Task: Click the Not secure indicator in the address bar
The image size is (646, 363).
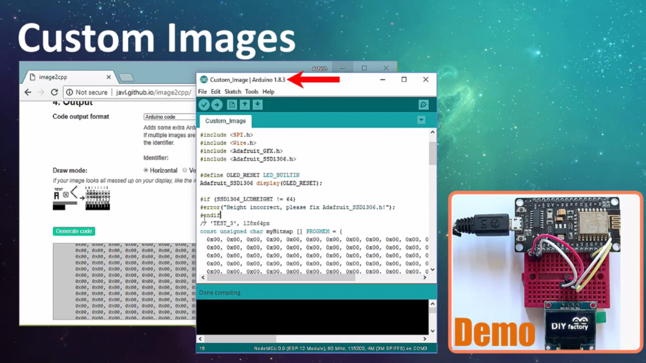Action: (87, 92)
